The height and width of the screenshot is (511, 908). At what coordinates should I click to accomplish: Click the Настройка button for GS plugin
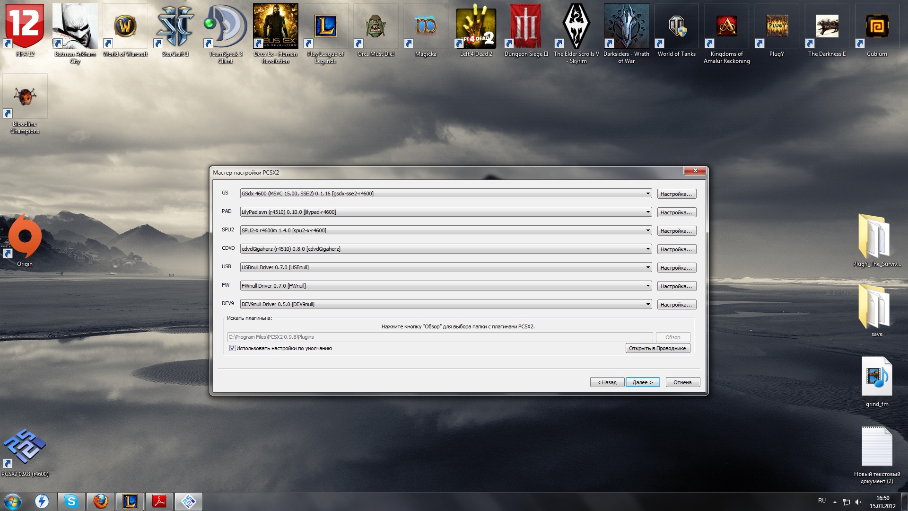(676, 194)
